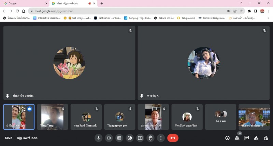
Task: Click the Present now screen share icon
Action: click(x=140, y=138)
